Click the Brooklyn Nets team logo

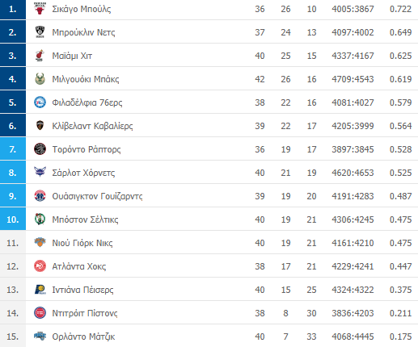(40, 31)
